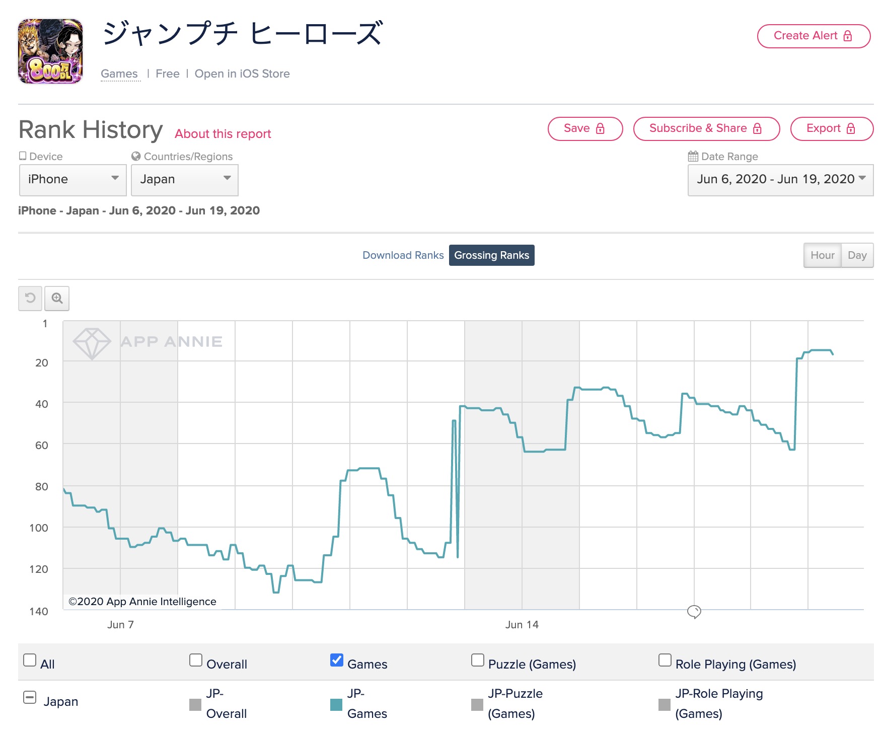This screenshot has width=883, height=735.
Task: Click the Export button
Action: coord(832,128)
